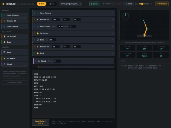Click hand icon of Tut (Kavra) workspace block
This screenshot has width=171, height=128.
point(38,33)
